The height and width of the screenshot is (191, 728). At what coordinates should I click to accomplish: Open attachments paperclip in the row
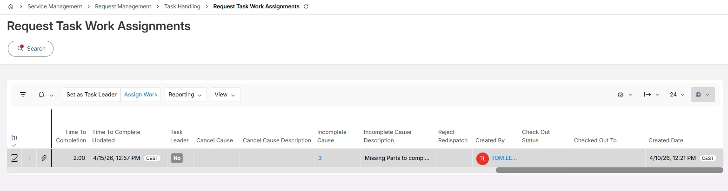pos(44,158)
